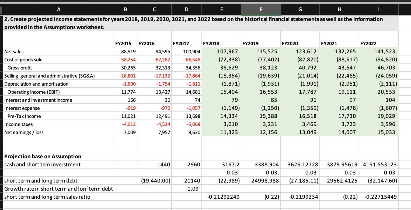Click FY2018 net earnings 11,323

(230, 132)
